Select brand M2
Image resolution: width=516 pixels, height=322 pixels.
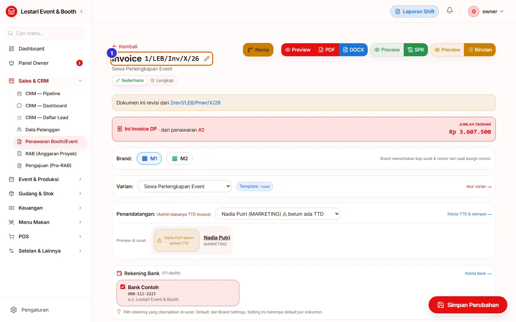coord(180,158)
